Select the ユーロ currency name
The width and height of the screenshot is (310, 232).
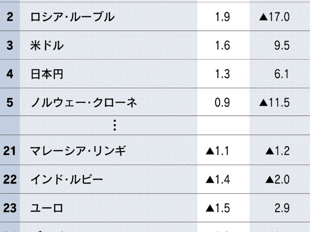47,208
